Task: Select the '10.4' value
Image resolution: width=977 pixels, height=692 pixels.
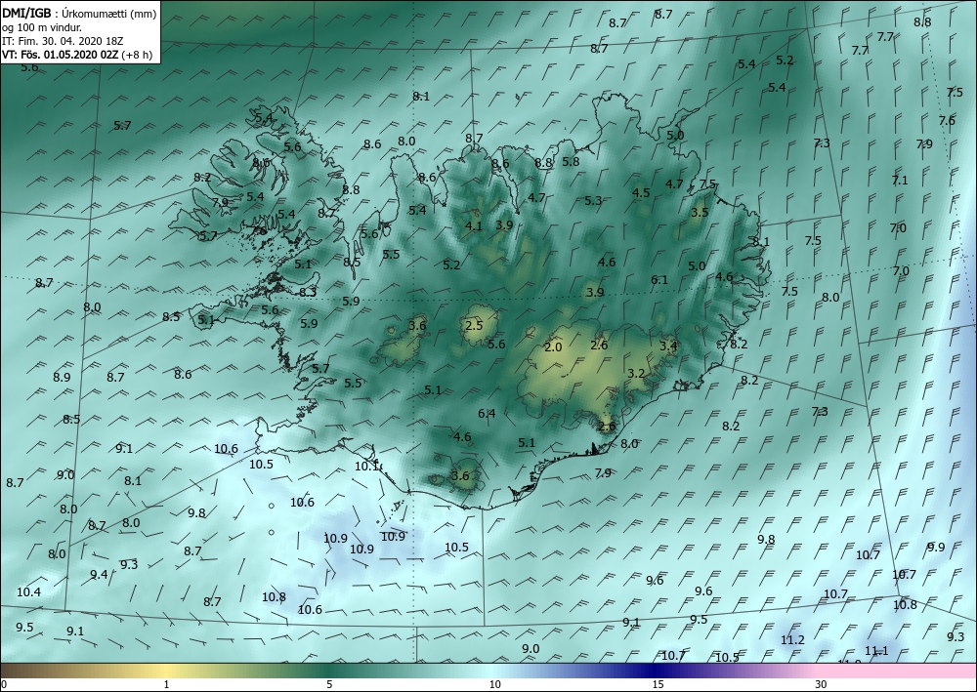Action: pos(28,591)
